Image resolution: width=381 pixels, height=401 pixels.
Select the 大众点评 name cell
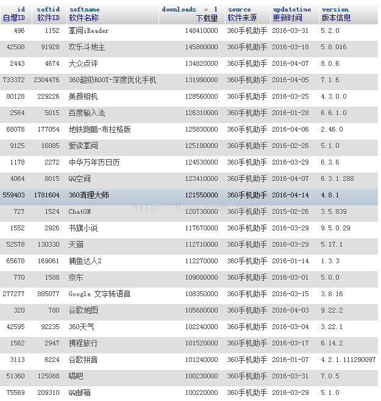(x=83, y=63)
